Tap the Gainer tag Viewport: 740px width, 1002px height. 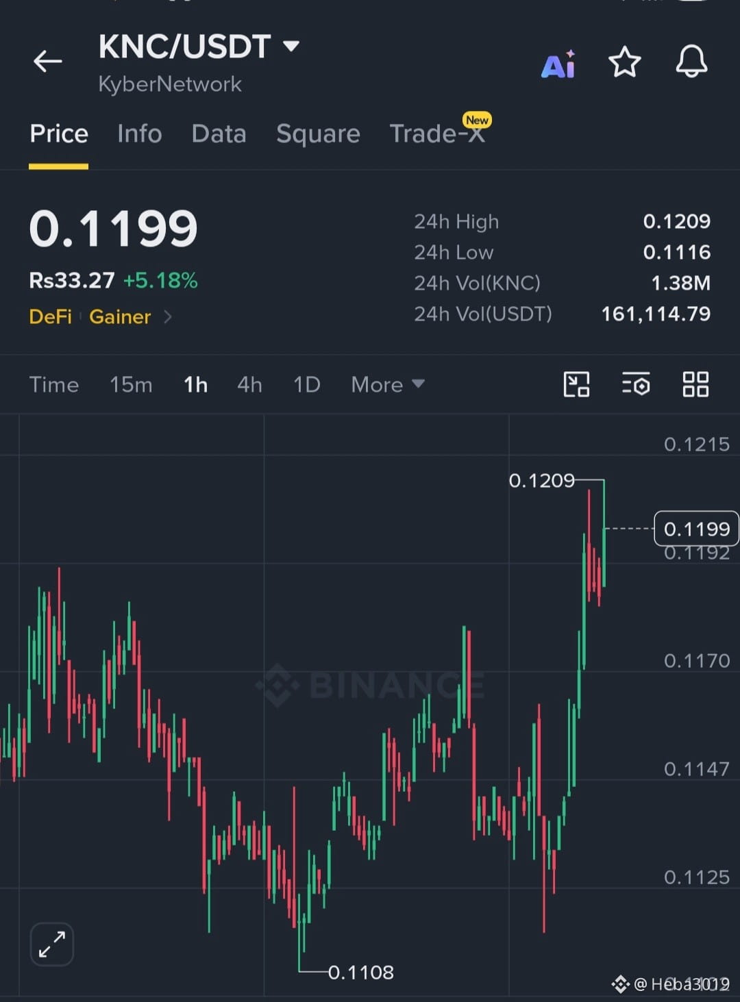point(120,316)
